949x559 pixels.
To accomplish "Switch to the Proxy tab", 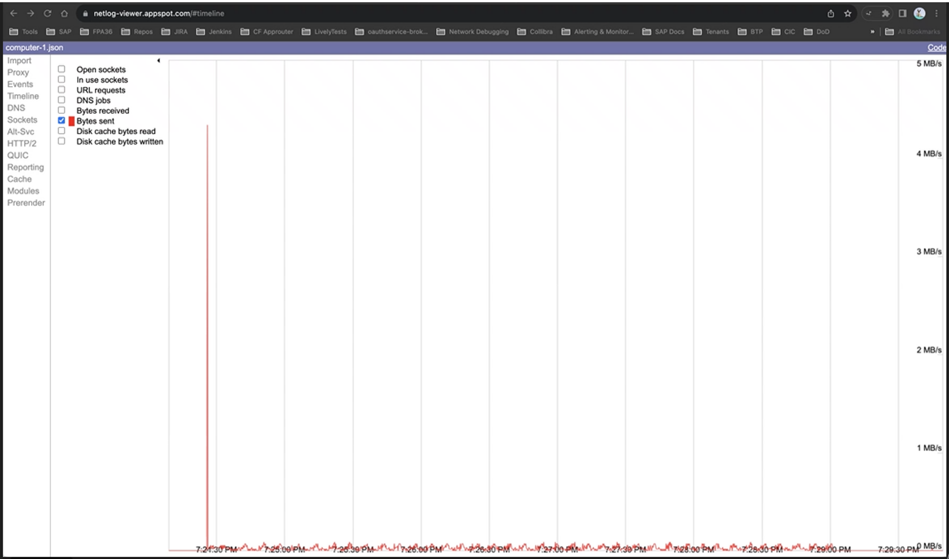I will 18,72.
